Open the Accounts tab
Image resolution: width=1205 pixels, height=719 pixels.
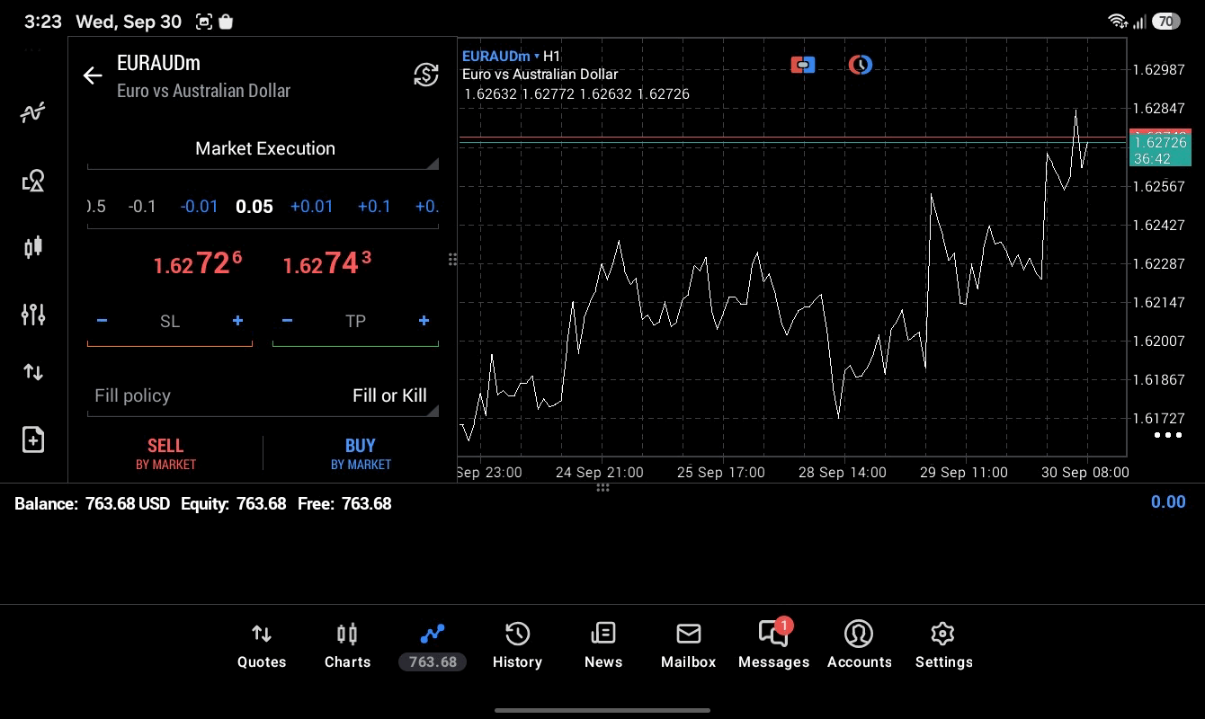click(x=859, y=646)
